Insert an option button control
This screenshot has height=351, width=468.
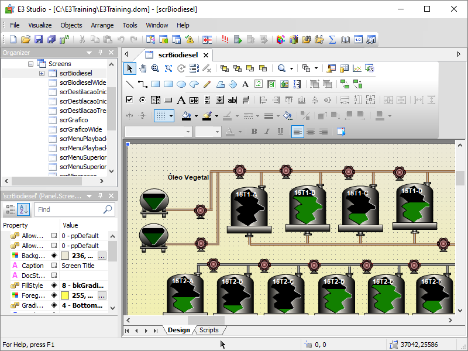point(143,100)
